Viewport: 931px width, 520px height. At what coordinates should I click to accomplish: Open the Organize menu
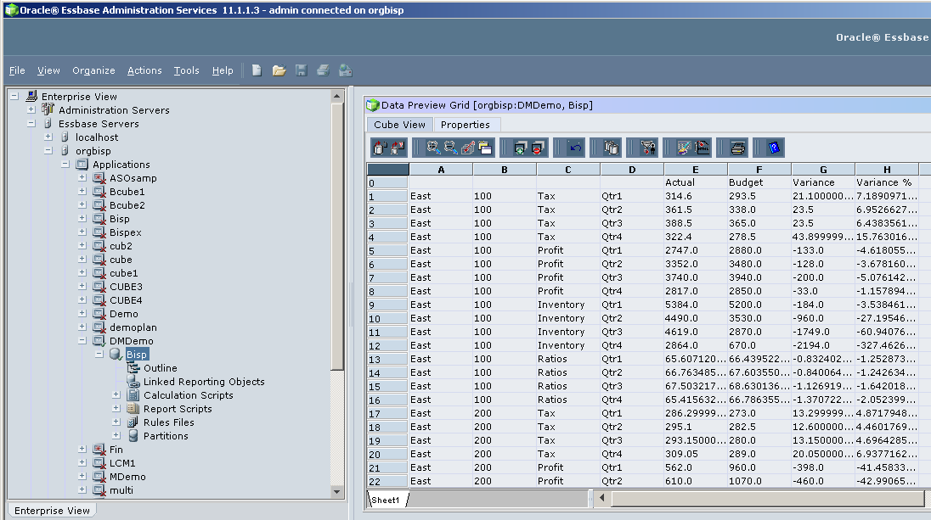[93, 70]
